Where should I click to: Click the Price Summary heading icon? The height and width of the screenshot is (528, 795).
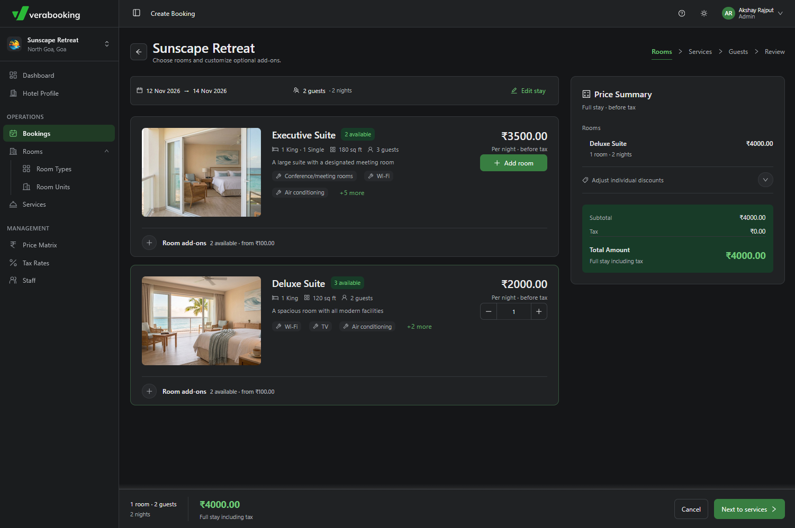pos(586,94)
